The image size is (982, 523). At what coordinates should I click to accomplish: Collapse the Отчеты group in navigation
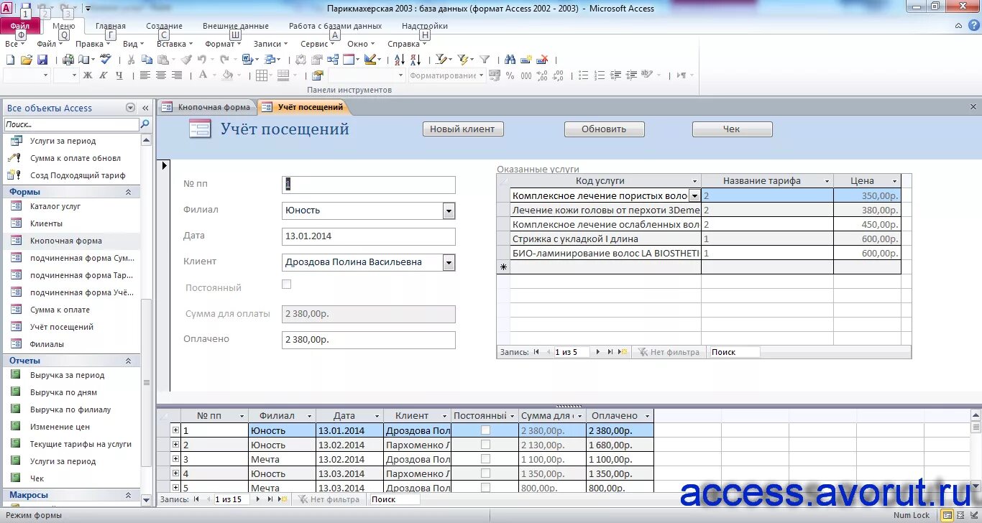click(129, 361)
